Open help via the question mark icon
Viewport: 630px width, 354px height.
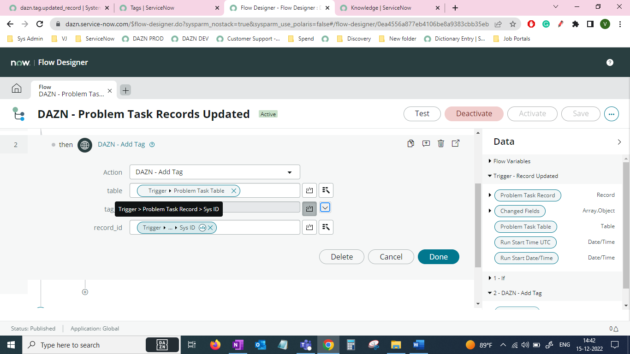coord(610,63)
